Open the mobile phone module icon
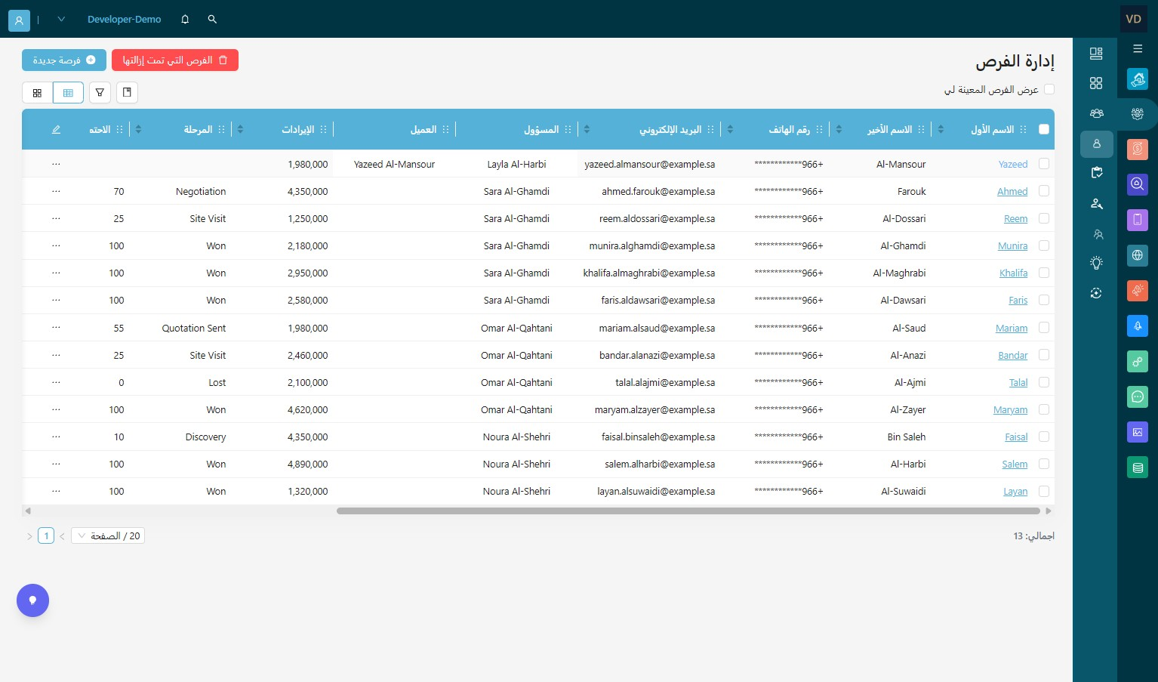Image resolution: width=1158 pixels, height=682 pixels. [x=1138, y=220]
